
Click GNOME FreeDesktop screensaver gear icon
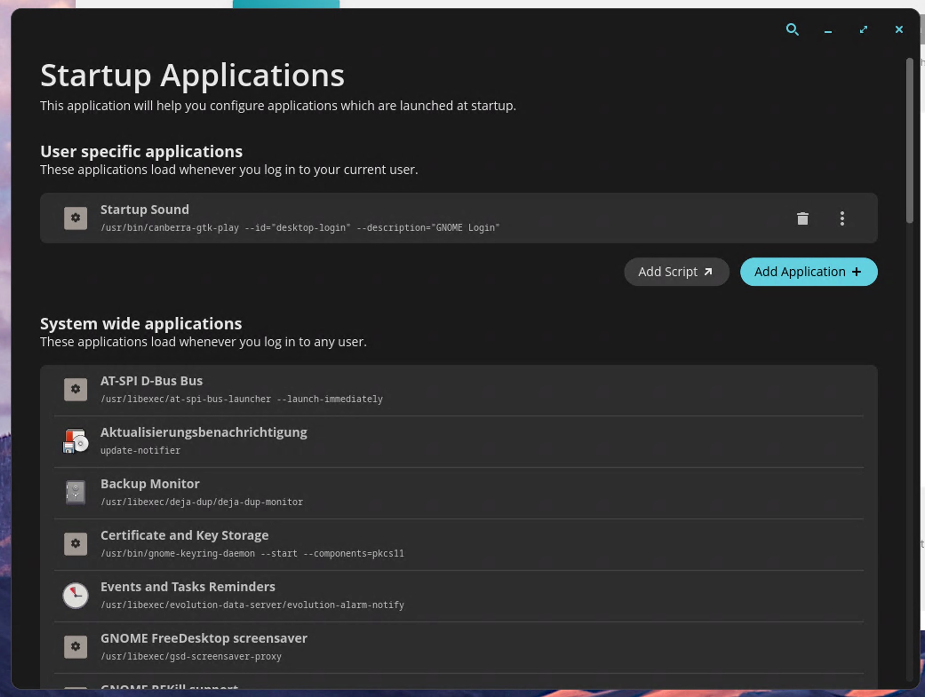pyautogui.click(x=76, y=647)
